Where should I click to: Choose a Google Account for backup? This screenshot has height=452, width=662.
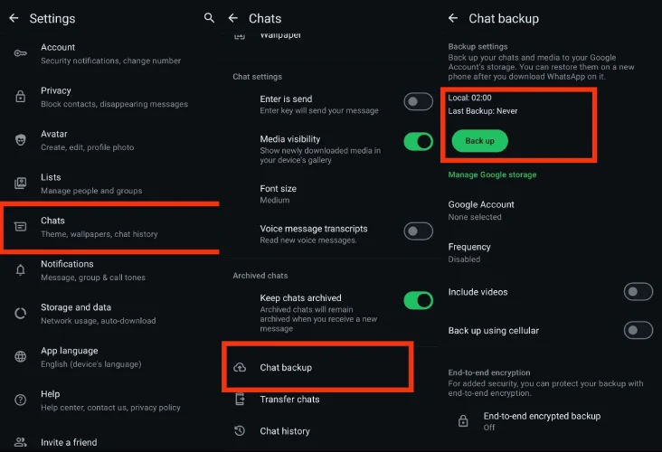point(481,210)
